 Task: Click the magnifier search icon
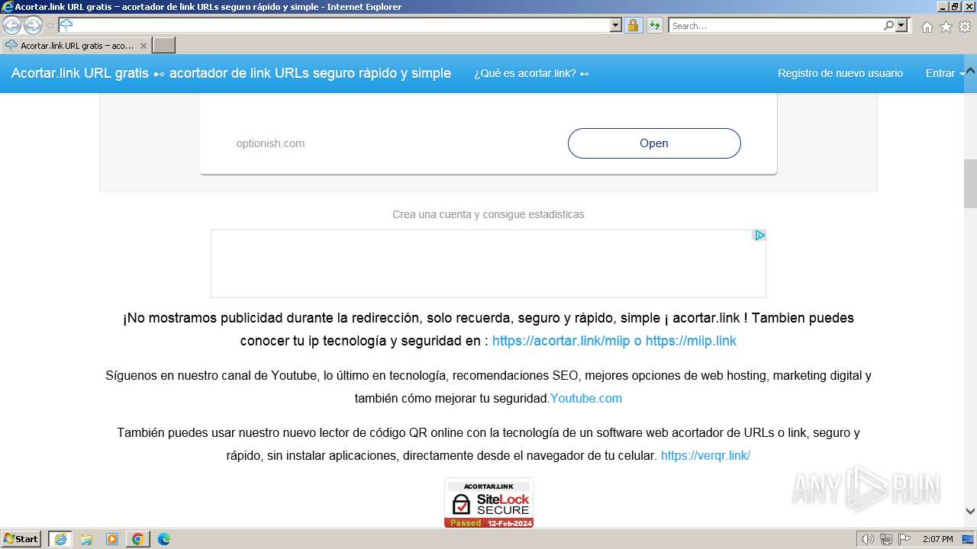tap(888, 25)
